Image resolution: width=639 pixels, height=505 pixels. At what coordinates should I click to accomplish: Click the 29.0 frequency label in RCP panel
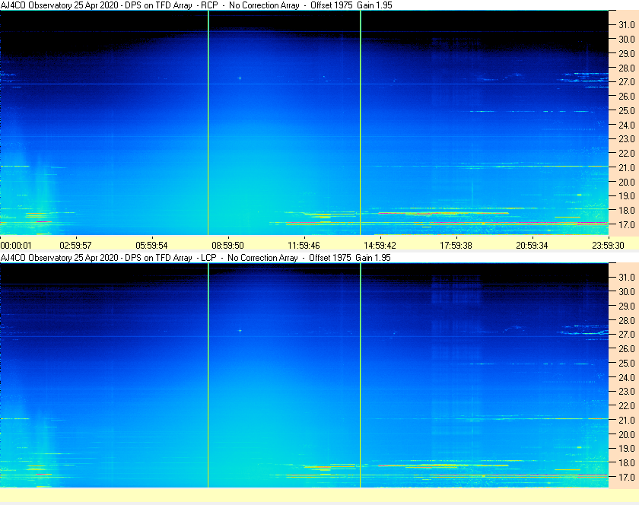click(x=627, y=53)
